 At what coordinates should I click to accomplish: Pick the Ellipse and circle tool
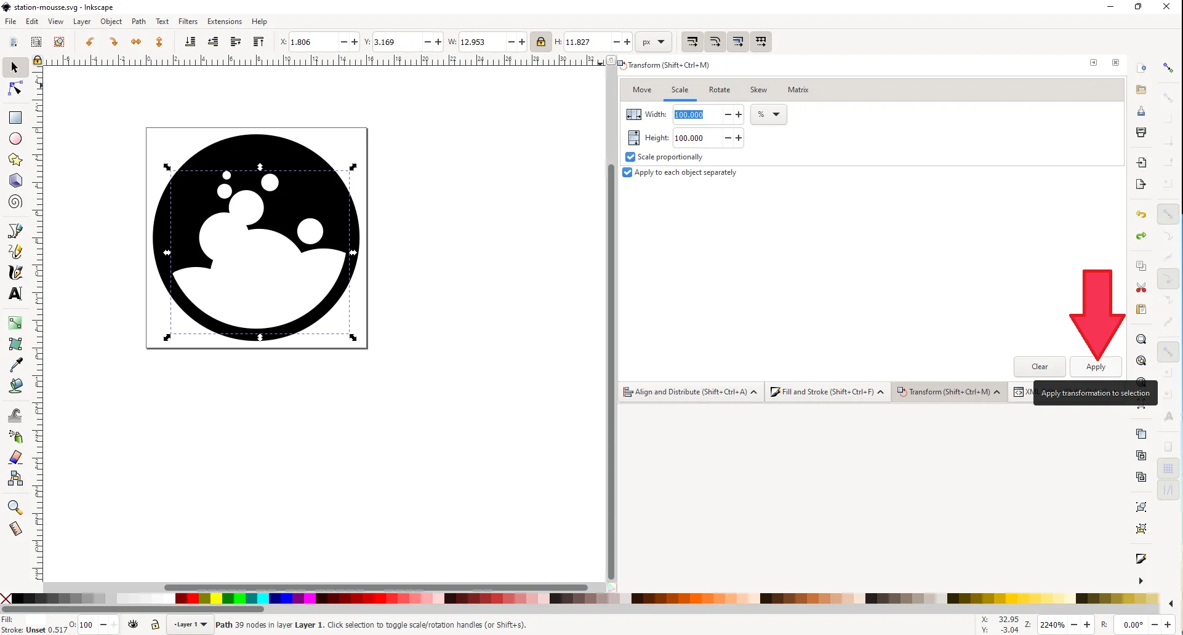click(x=15, y=139)
